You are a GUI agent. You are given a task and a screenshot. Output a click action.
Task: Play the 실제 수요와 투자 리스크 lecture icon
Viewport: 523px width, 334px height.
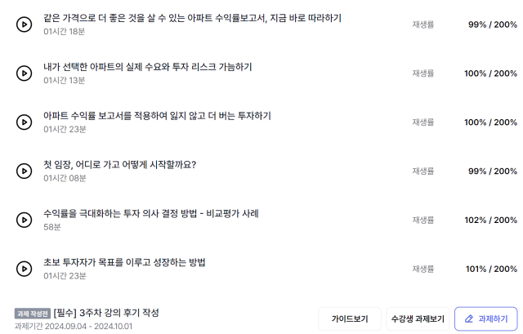[x=24, y=73]
